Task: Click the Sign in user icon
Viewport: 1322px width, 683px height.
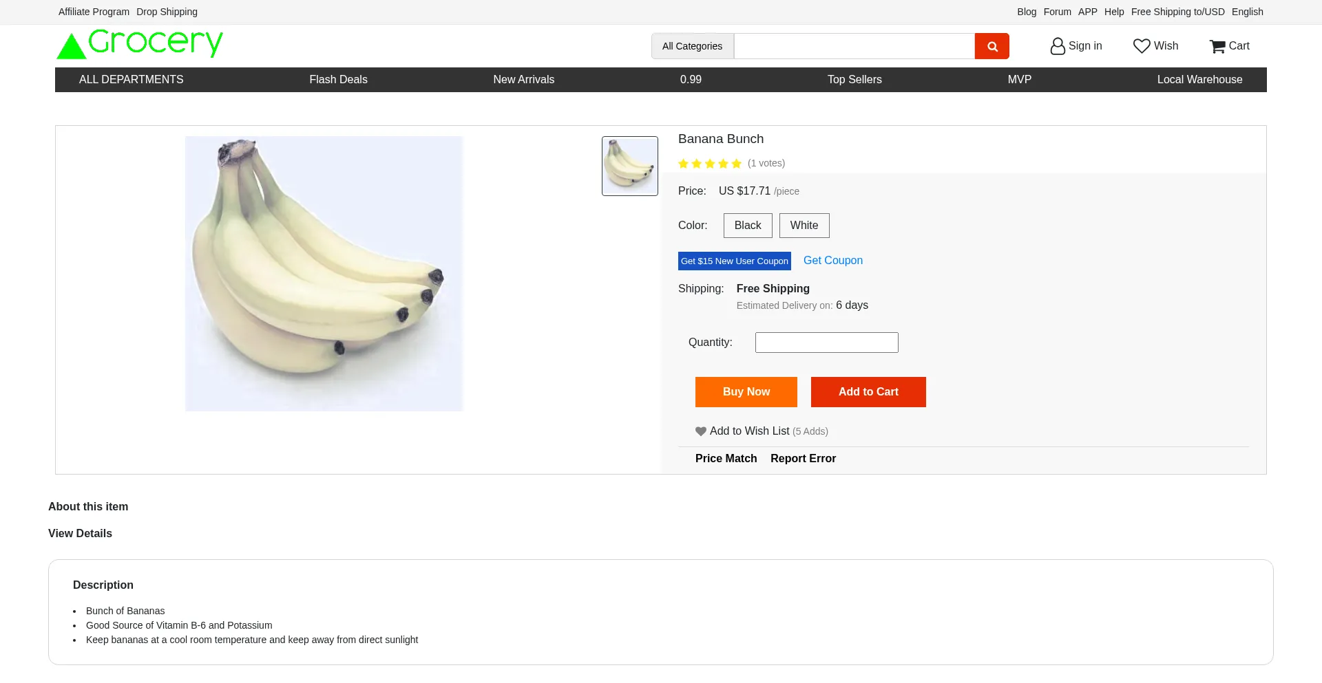Action: pos(1057,46)
